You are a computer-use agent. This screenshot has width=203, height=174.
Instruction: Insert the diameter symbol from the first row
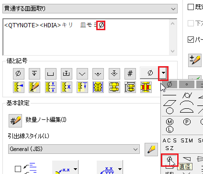coord(19,74)
